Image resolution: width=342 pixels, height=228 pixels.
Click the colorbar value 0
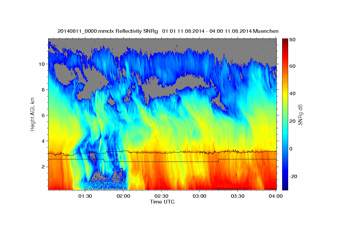click(291, 149)
